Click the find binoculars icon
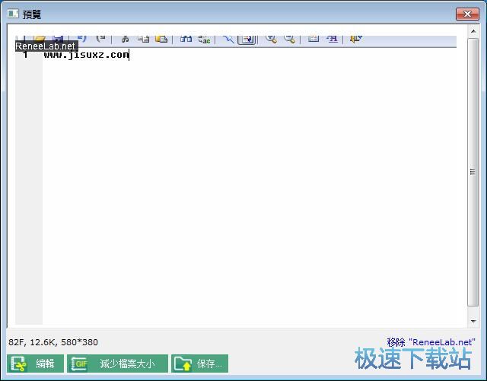 click(186, 39)
